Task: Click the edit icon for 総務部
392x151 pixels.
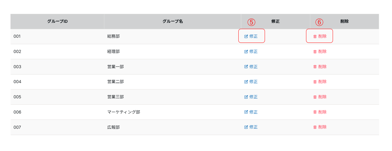Action: tap(246, 36)
